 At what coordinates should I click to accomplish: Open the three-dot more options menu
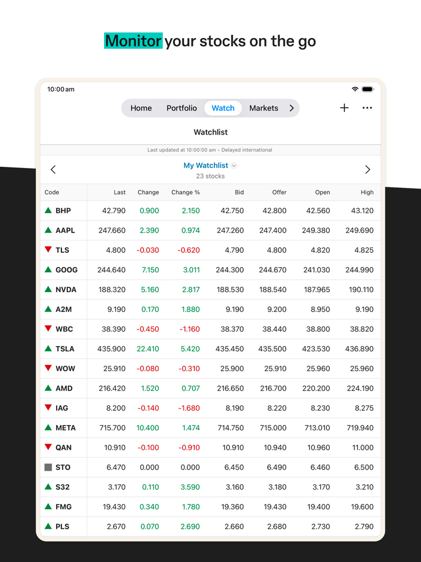point(367,108)
